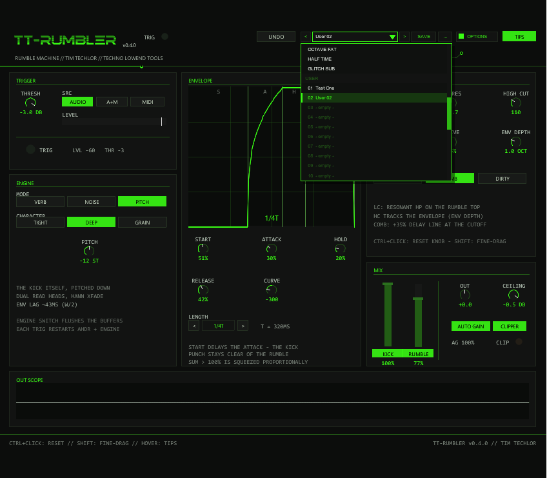Click the CURVE knob at -300
The height and width of the screenshot is (478, 547).
pyautogui.click(x=271, y=290)
